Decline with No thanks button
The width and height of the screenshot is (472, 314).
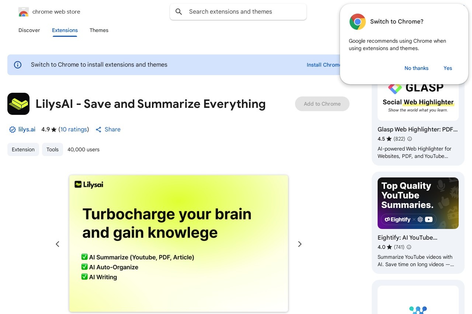pos(416,68)
